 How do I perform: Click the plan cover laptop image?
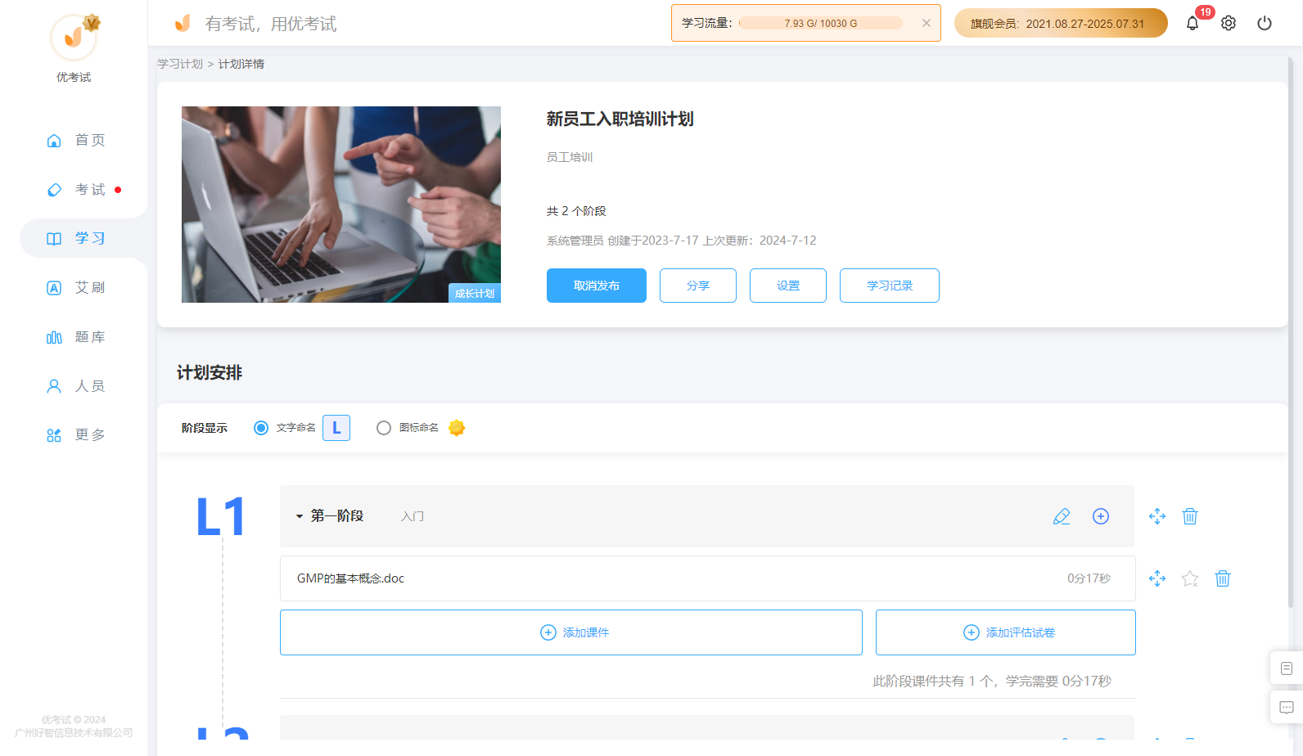pos(341,205)
